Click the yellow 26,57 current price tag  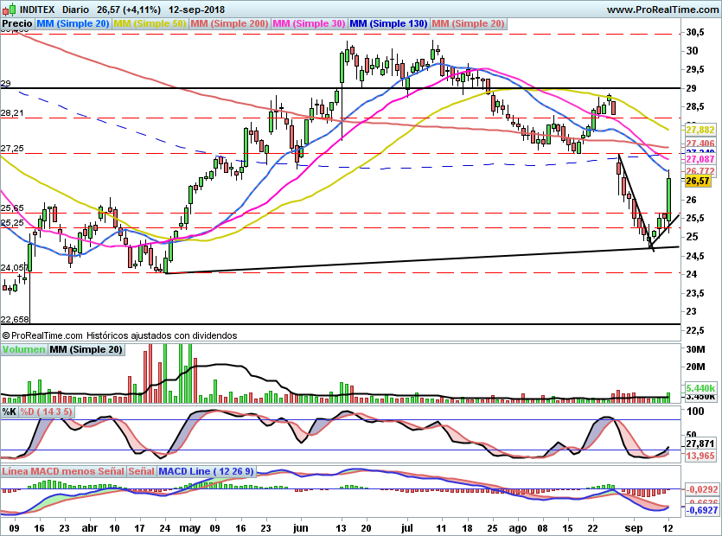(697, 182)
